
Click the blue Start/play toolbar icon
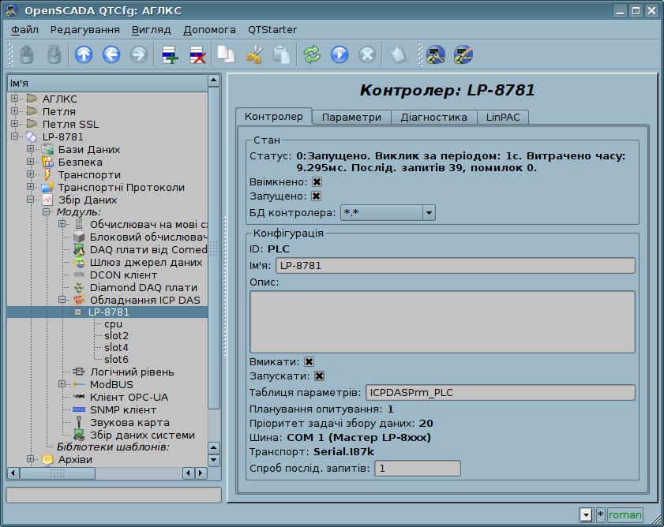339,54
